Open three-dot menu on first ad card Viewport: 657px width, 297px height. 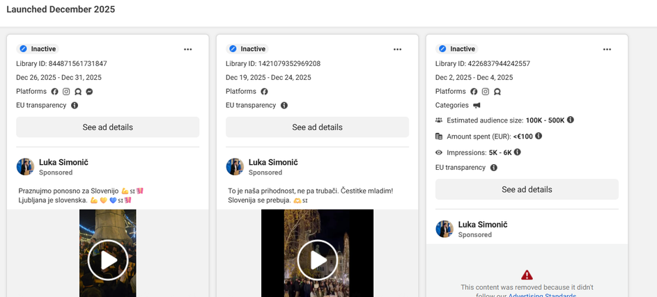187,49
